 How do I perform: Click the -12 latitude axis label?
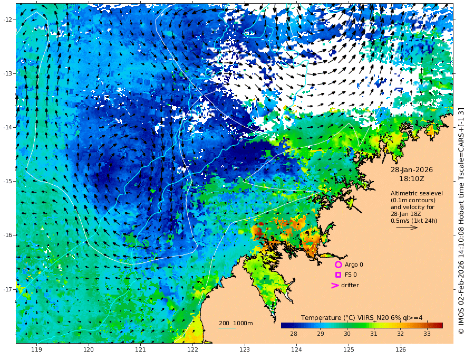tap(8, 20)
